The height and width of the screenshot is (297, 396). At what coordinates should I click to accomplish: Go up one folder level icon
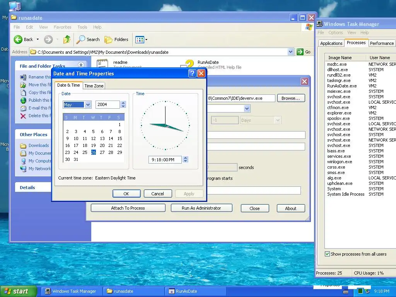click(x=67, y=39)
